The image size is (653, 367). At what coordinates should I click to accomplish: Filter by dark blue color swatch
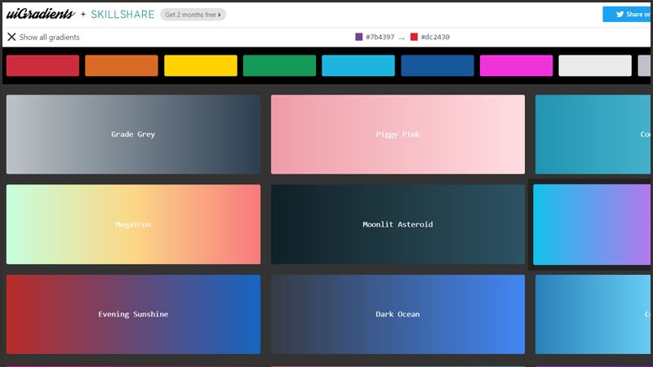[438, 66]
